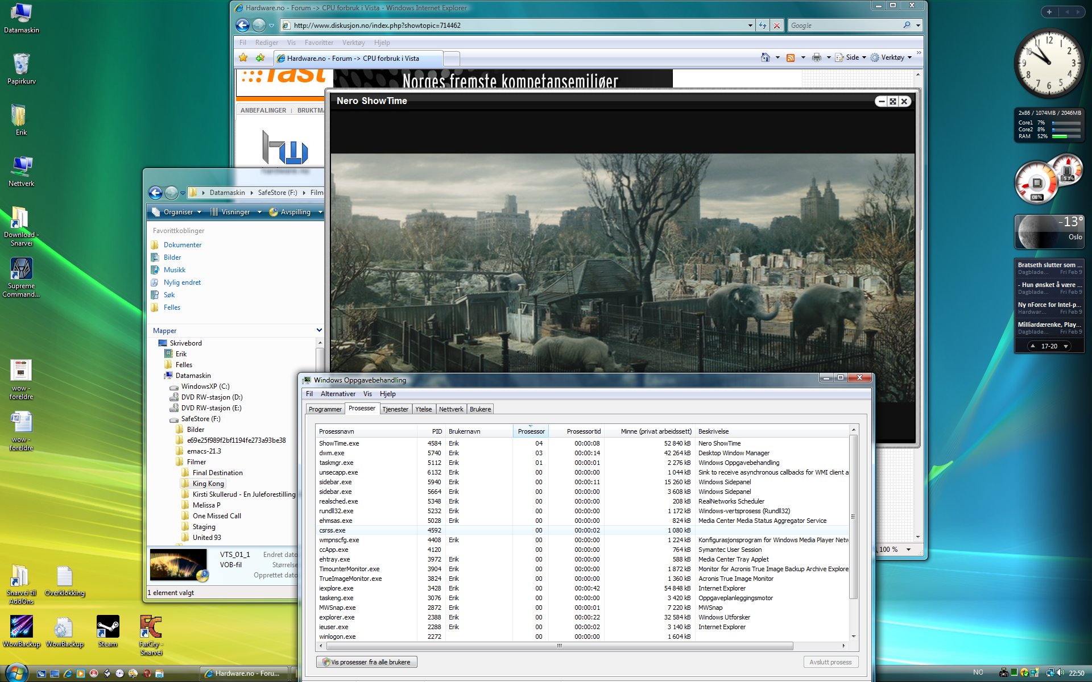Click the Google search box in IE
This screenshot has width=1092, height=682.
(x=844, y=26)
